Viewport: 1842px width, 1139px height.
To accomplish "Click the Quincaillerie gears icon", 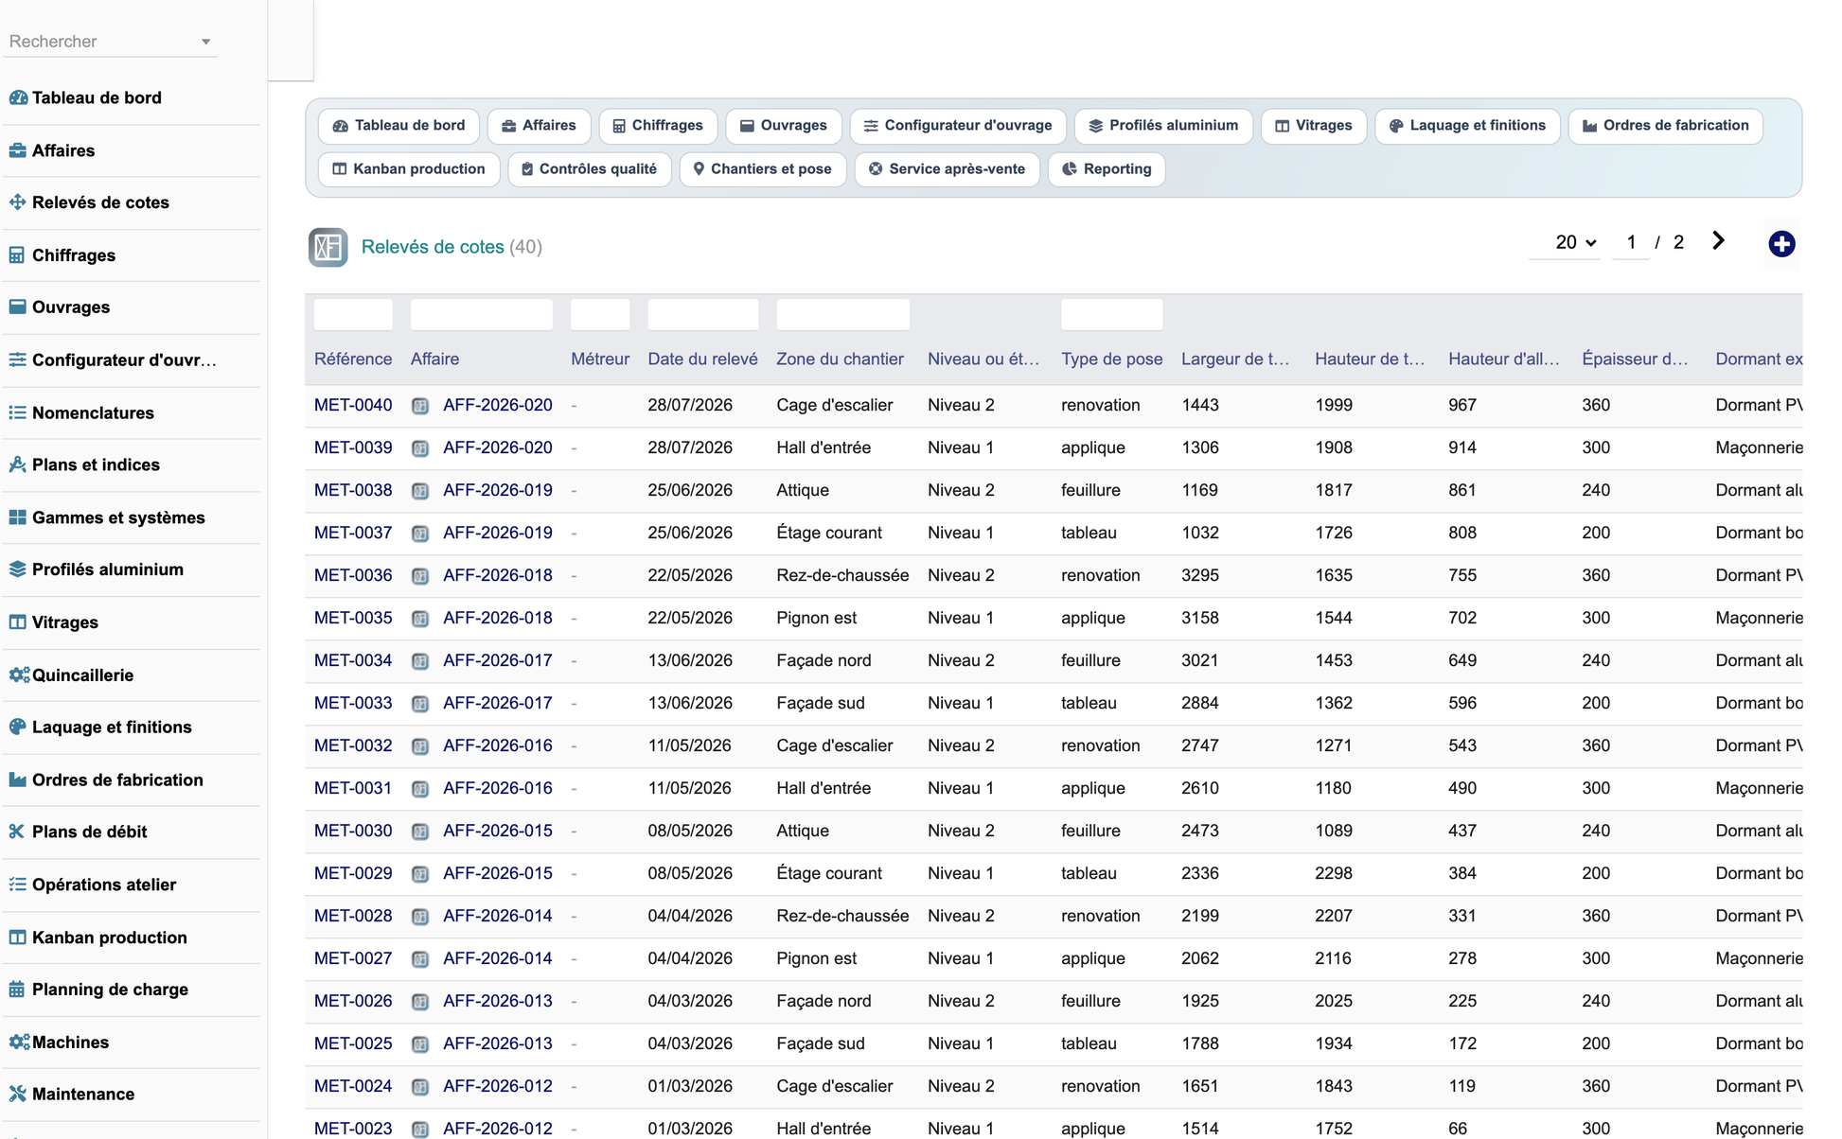I will (19, 675).
